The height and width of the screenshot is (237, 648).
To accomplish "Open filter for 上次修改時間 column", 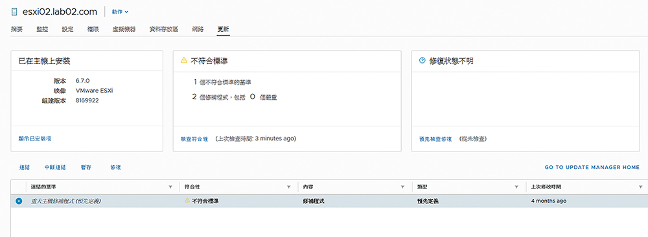I will point(640,187).
